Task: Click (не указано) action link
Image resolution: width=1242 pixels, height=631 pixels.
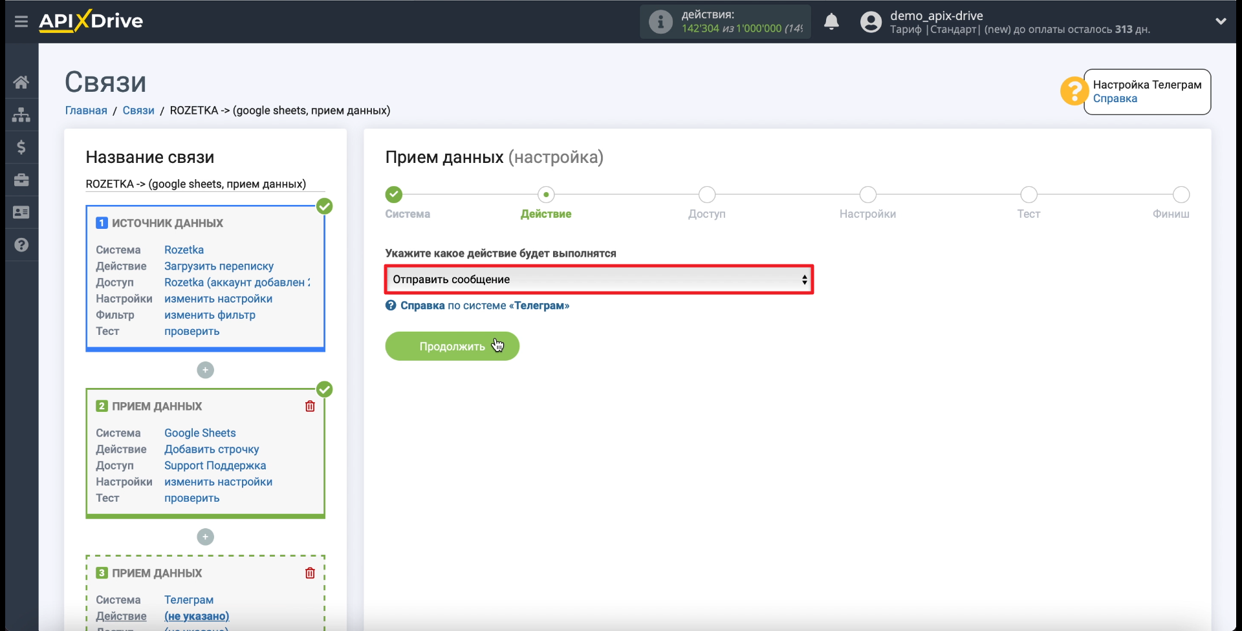Action: [x=197, y=616]
